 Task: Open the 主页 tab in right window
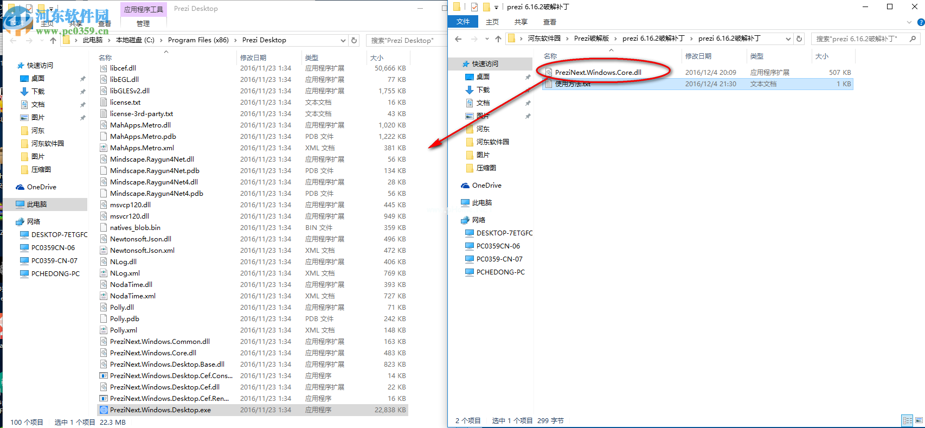click(492, 22)
